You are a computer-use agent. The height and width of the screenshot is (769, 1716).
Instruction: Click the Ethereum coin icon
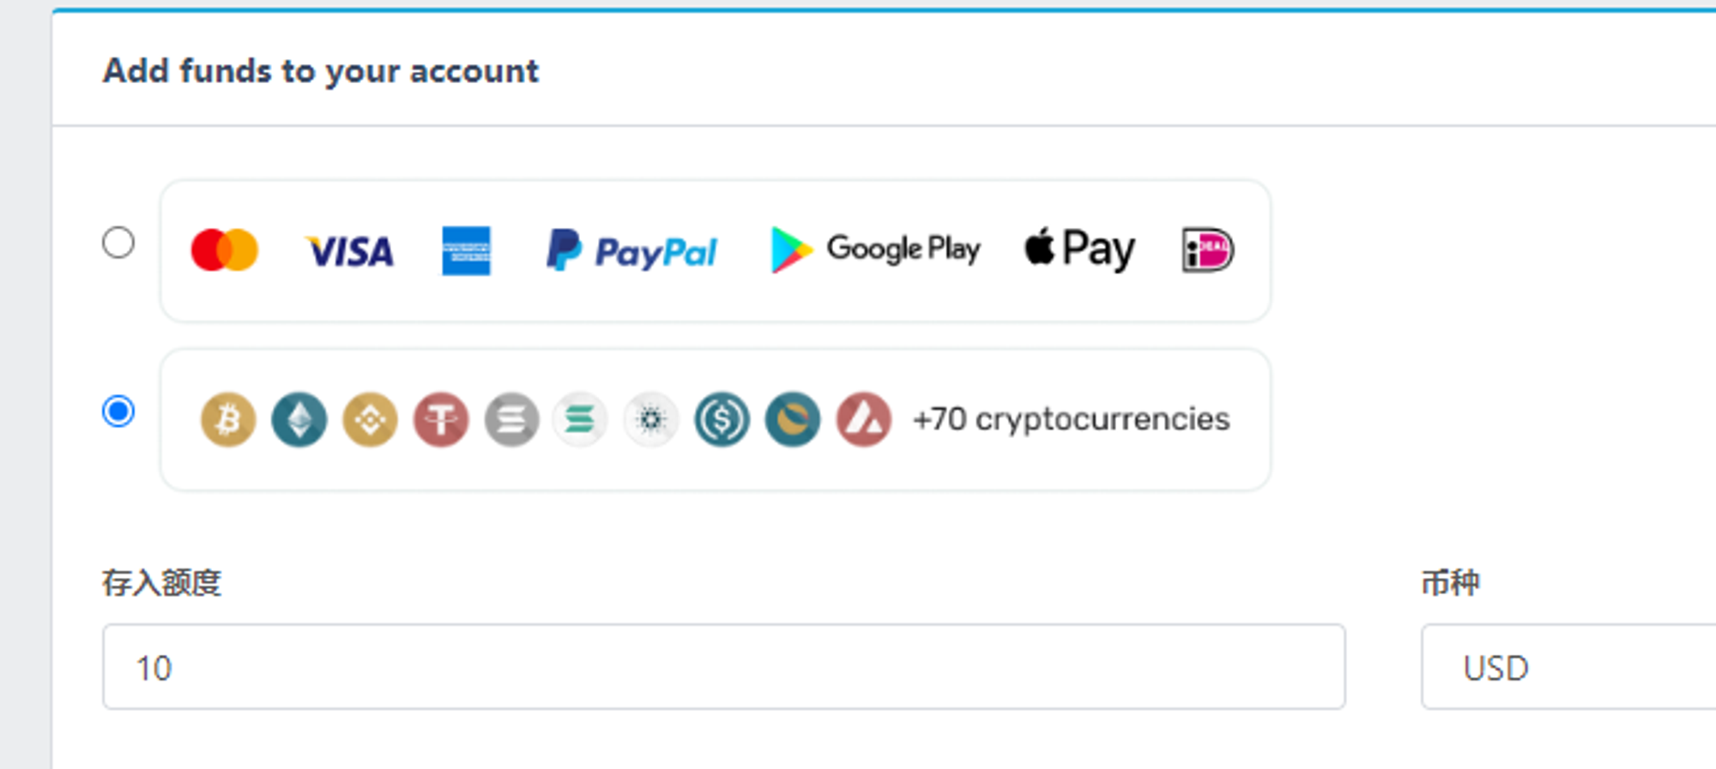(x=299, y=420)
